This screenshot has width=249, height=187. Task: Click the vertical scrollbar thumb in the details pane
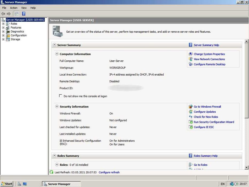click(246, 81)
